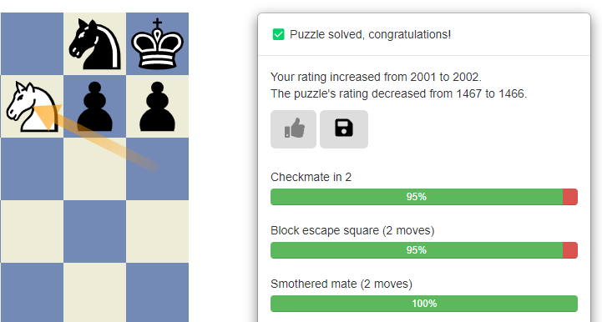Click the thumbs up like button
This screenshot has height=322, width=602.
tap(293, 129)
